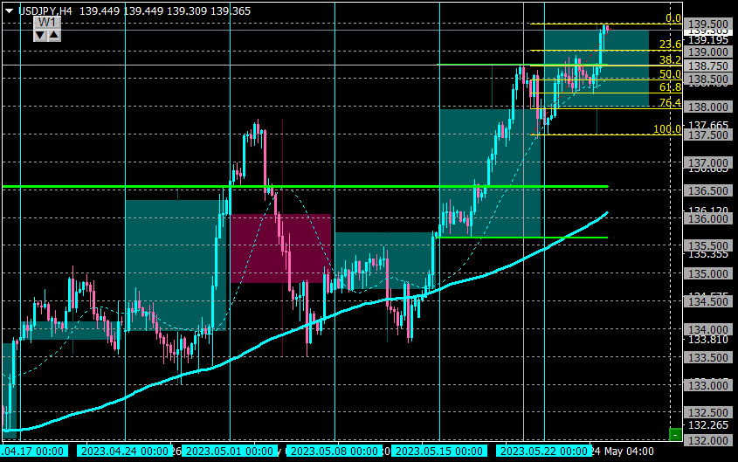The height and width of the screenshot is (462, 738).
Task: Select the Fibonacci 100.0 level label
Action: [x=667, y=129]
